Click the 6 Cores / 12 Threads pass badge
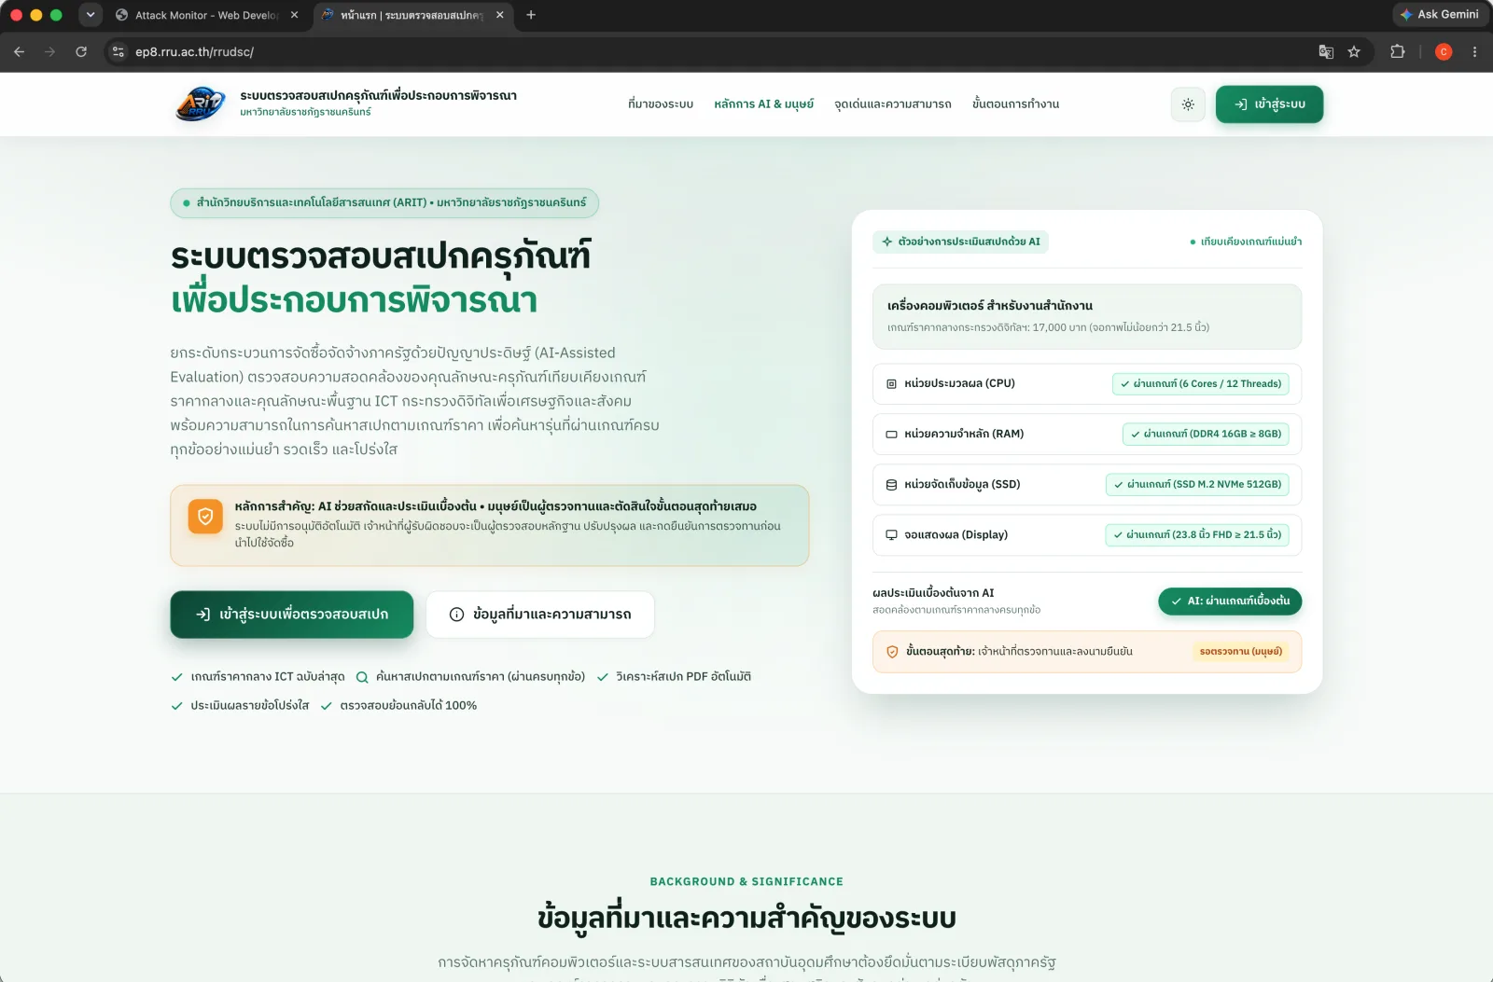The height and width of the screenshot is (982, 1493). point(1201,384)
